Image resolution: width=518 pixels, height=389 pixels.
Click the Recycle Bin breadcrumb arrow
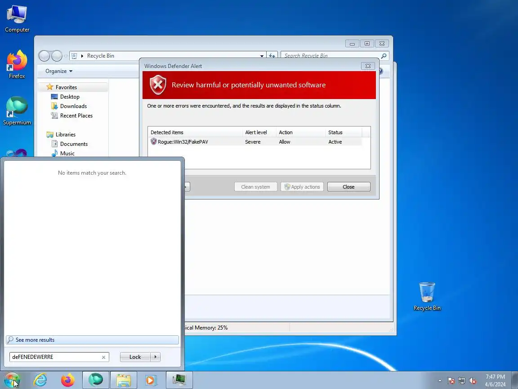point(82,56)
